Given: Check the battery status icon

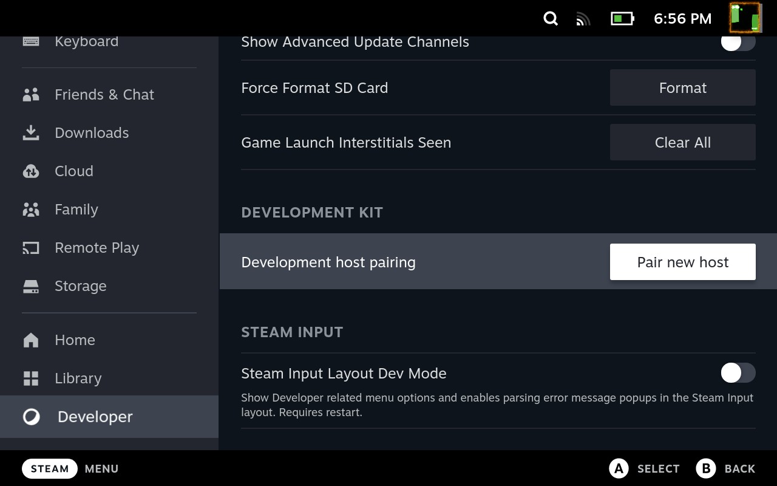Looking at the screenshot, I should click(x=622, y=18).
